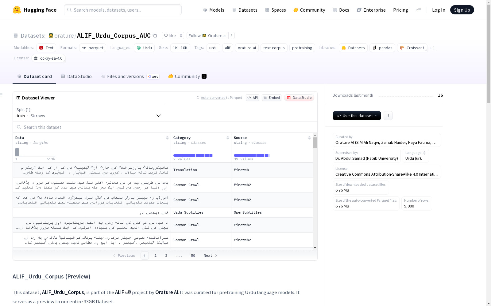The image size is (491, 306).
Task: Click the Category column sort icon
Action: [228, 138]
